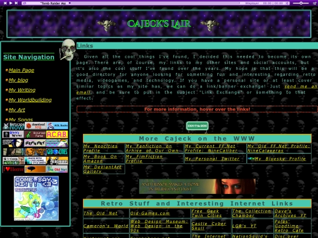Toggle the loop icon in player

pos(25,4)
